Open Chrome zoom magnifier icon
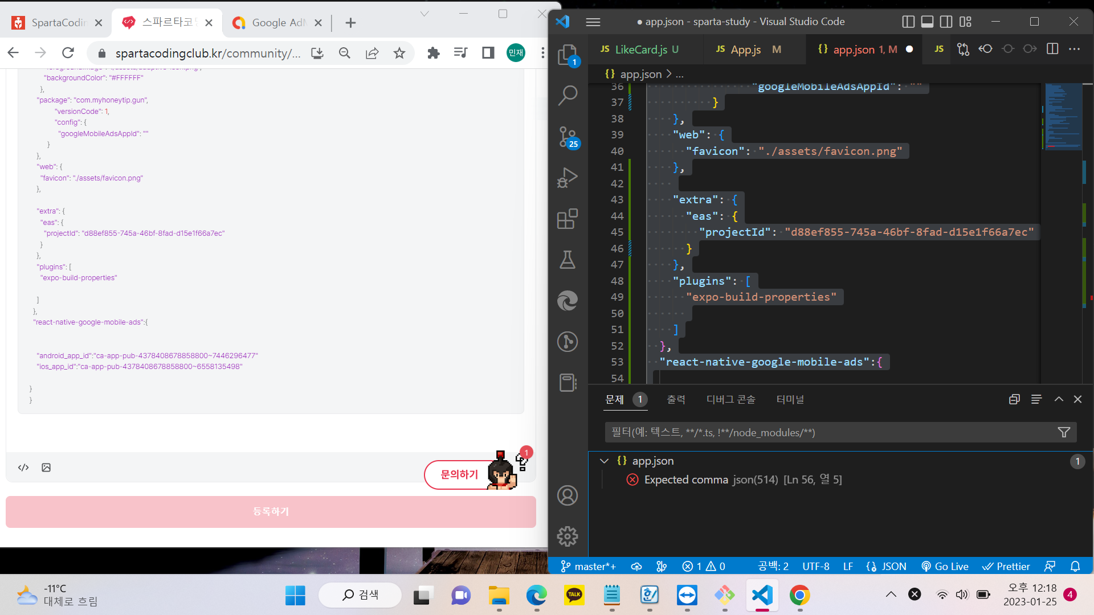This screenshot has height=615, width=1094. [x=345, y=53]
